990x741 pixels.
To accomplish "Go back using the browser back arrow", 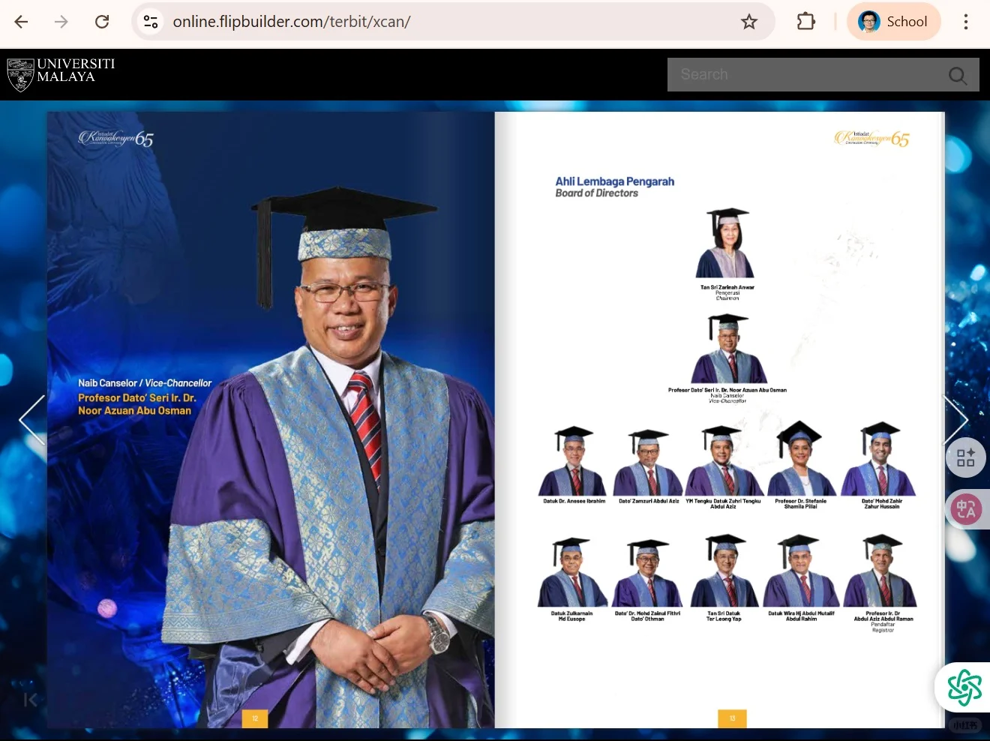I will click(x=20, y=22).
